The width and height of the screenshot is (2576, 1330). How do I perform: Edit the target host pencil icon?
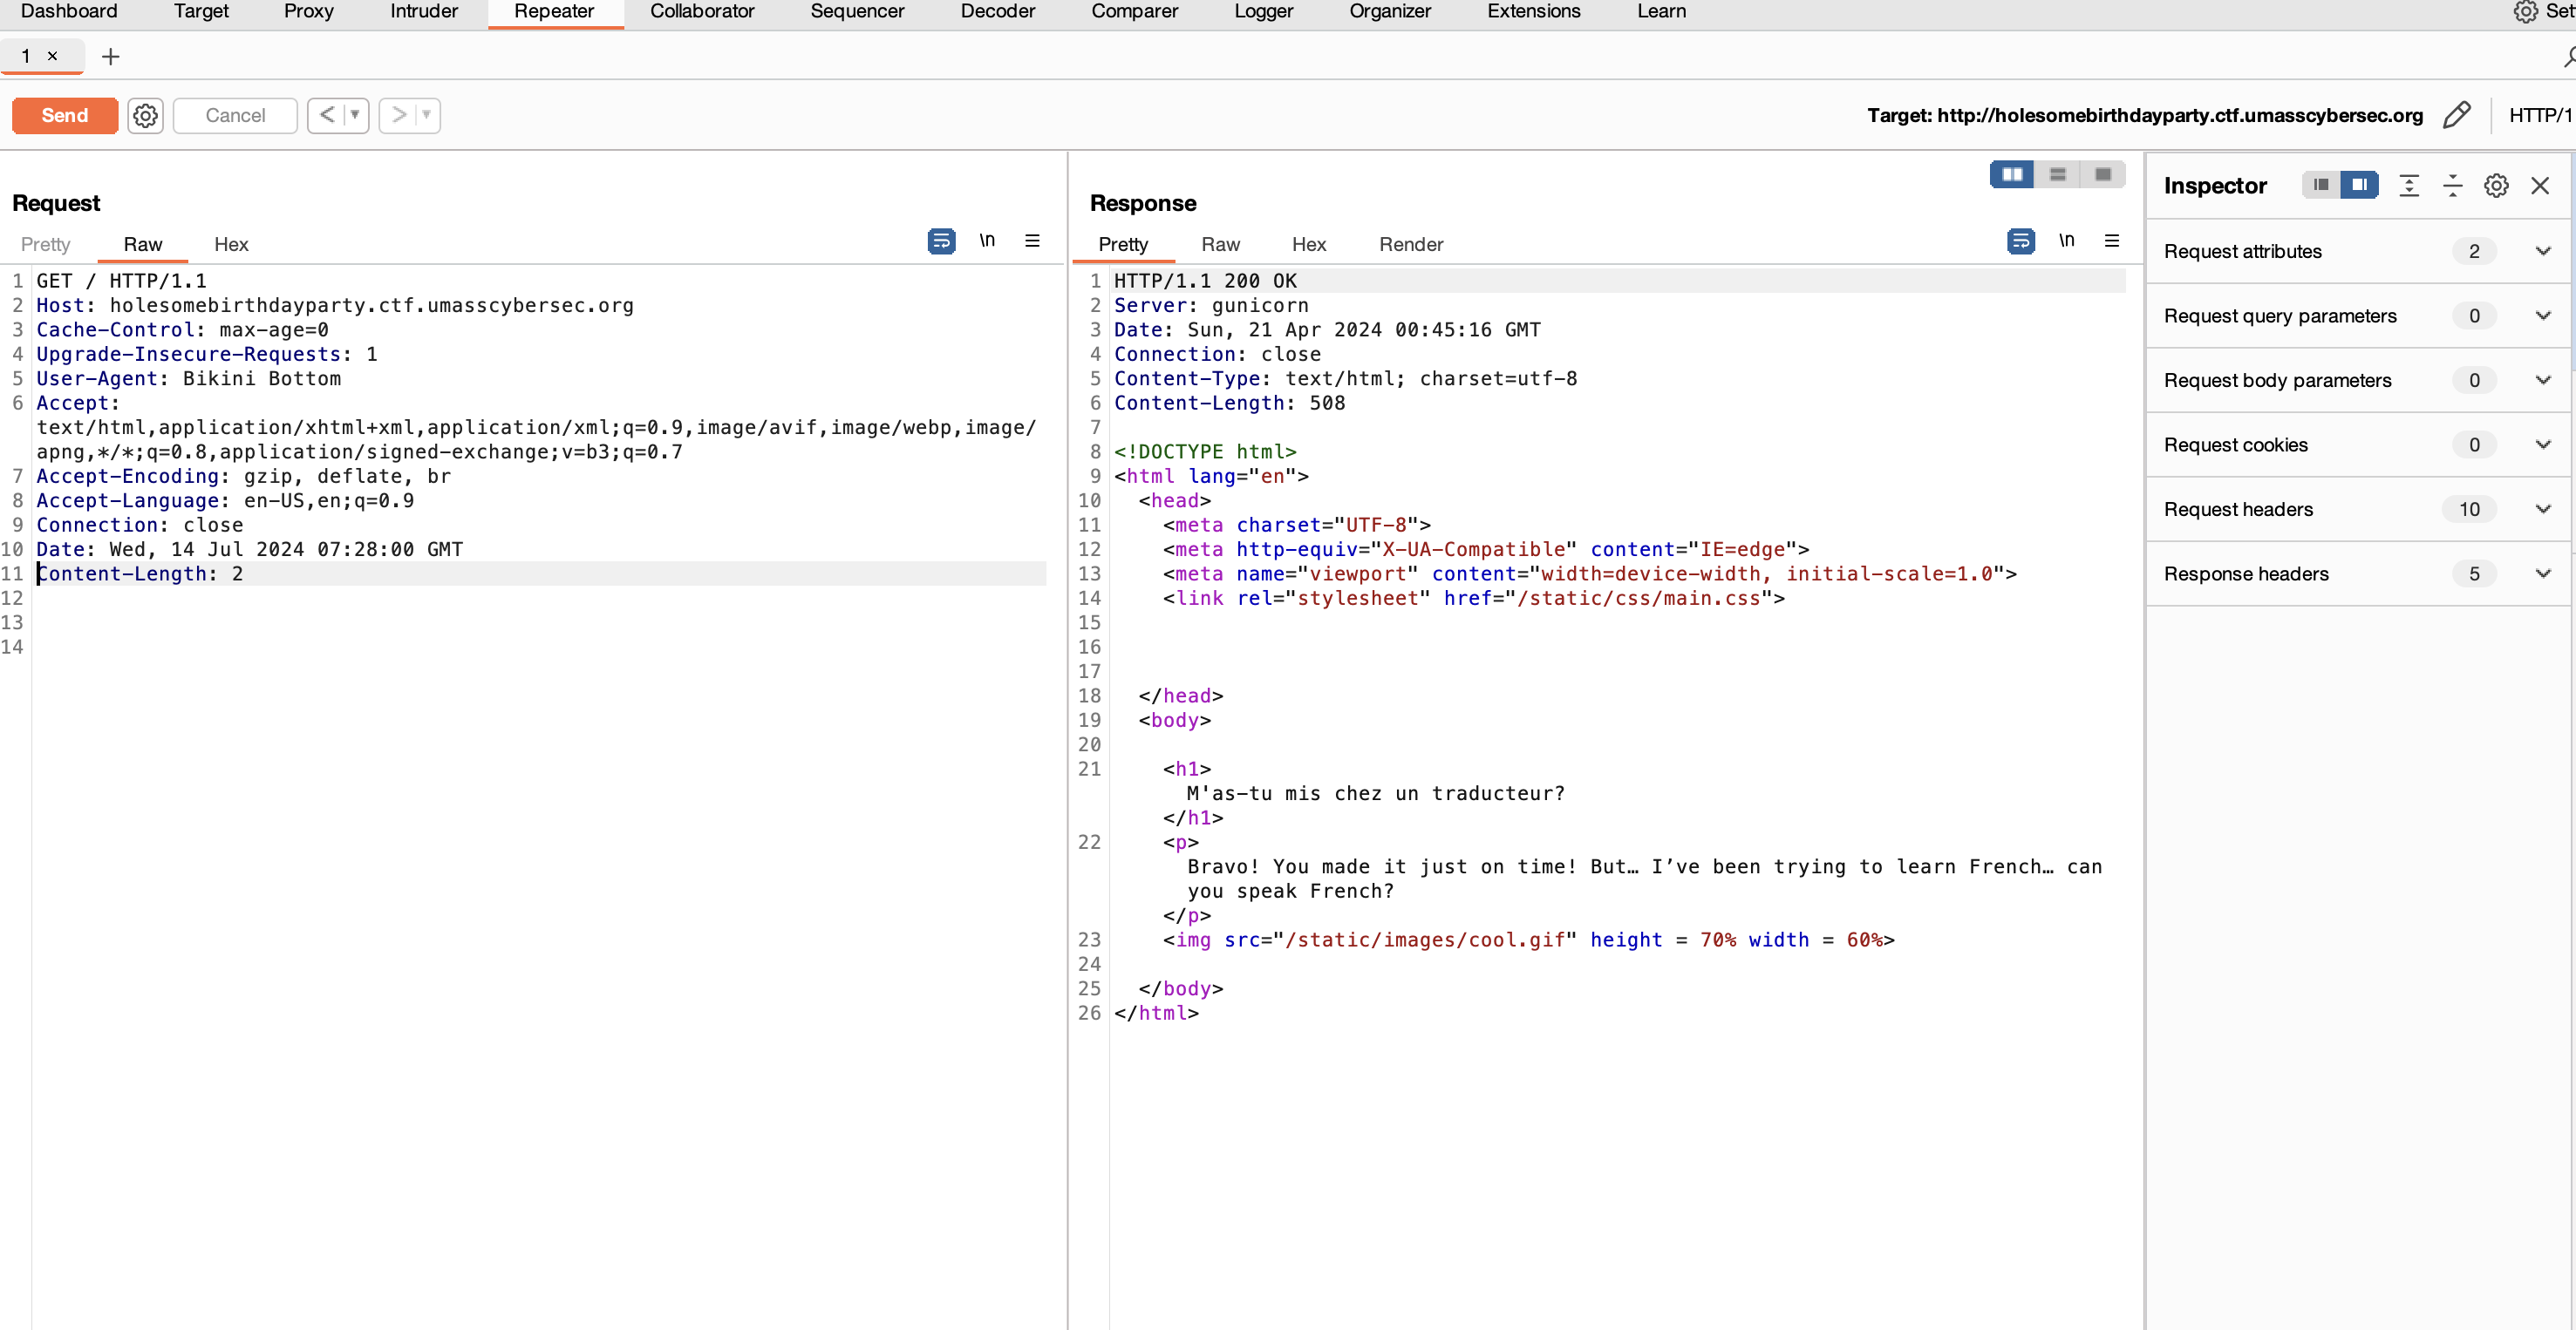2457,115
